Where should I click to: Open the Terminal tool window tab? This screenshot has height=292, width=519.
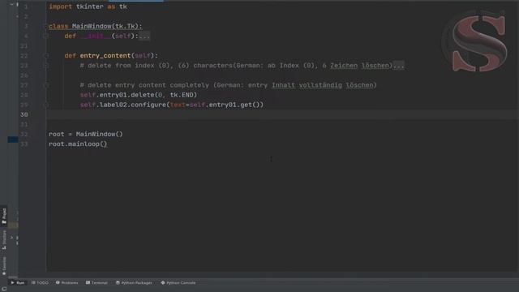[97, 283]
